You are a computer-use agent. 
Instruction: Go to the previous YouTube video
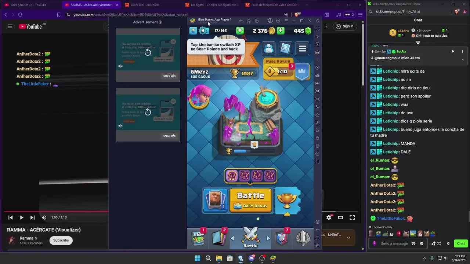click(x=10, y=217)
